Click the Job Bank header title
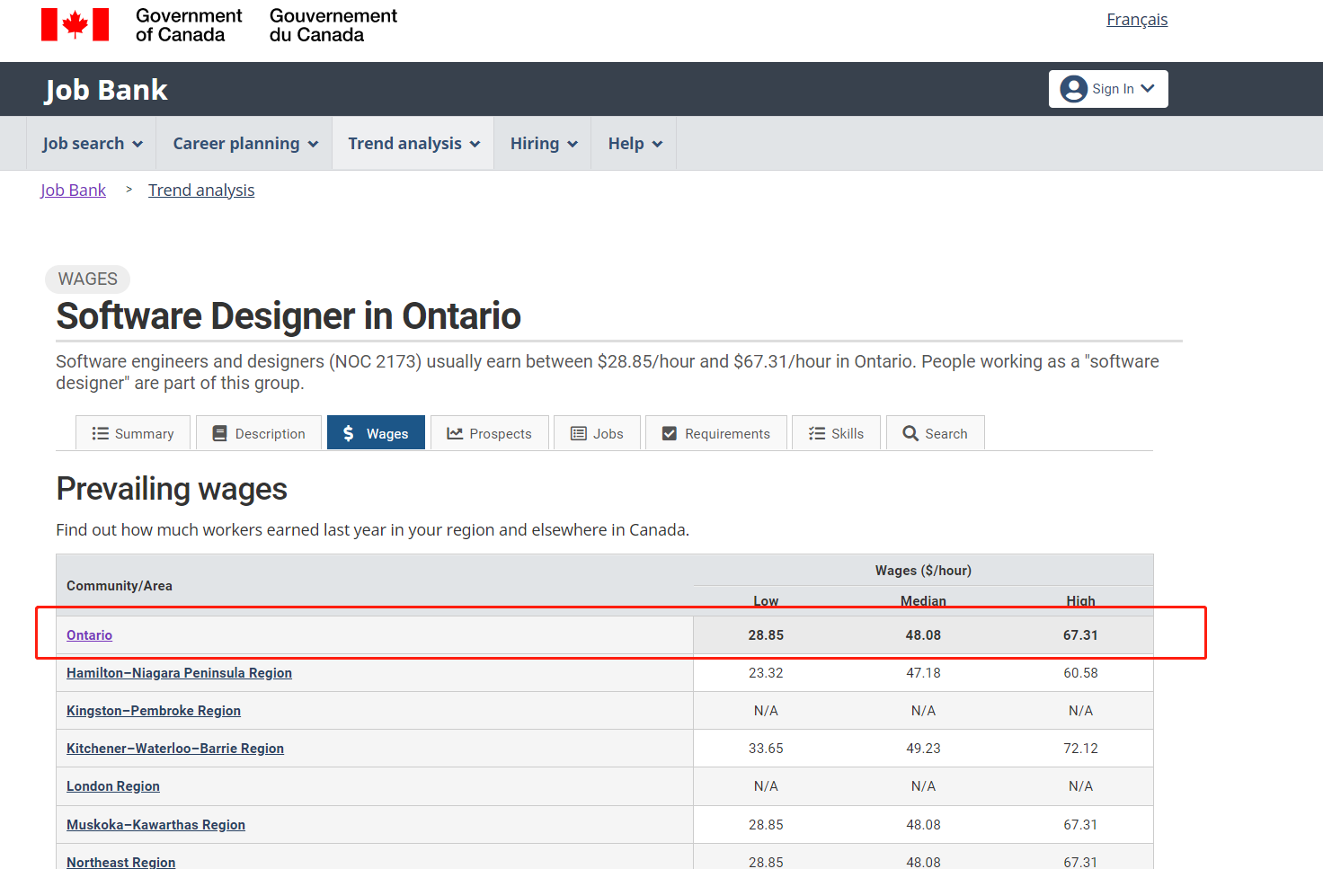Viewport: 1323px width, 869px height. tap(106, 90)
